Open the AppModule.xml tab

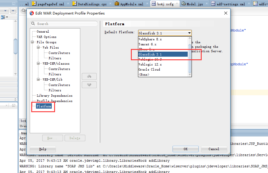click(131, 4)
